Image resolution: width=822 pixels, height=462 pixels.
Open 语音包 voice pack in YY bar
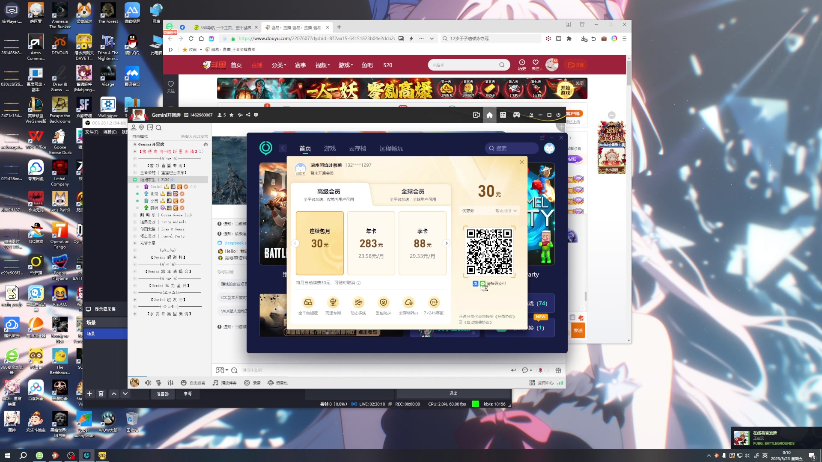tap(277, 383)
